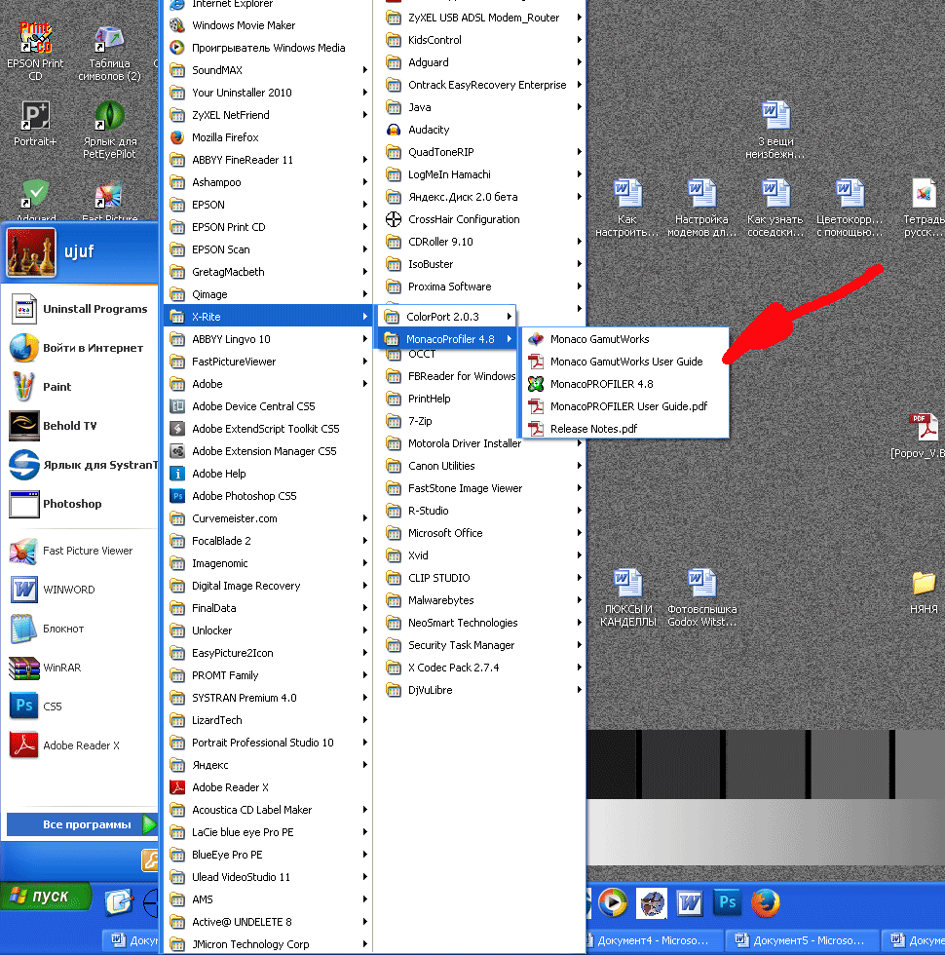945x955 pixels.
Task: Open EPSON Print CD desktop shortcut
Action: (35, 51)
